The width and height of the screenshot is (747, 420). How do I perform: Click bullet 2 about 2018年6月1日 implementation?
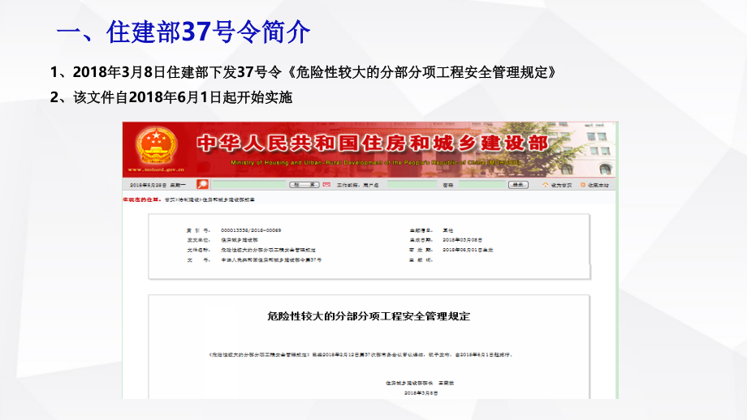pos(171,97)
